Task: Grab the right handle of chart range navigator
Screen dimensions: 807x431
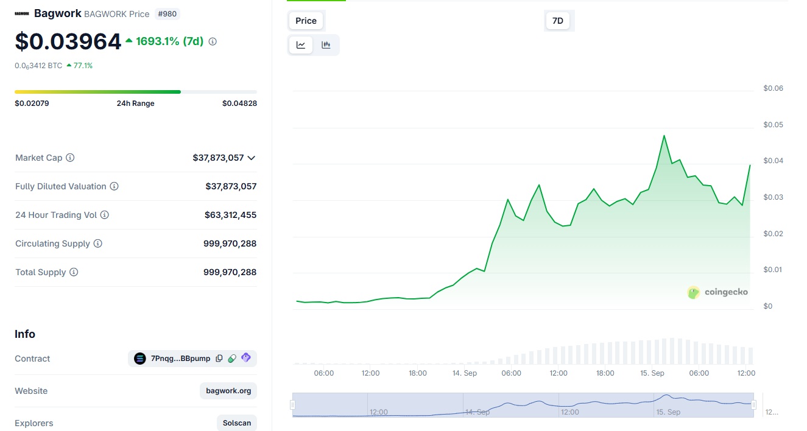Action: coord(754,405)
